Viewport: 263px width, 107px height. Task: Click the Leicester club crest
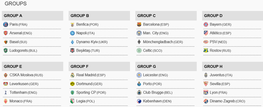click(139, 75)
